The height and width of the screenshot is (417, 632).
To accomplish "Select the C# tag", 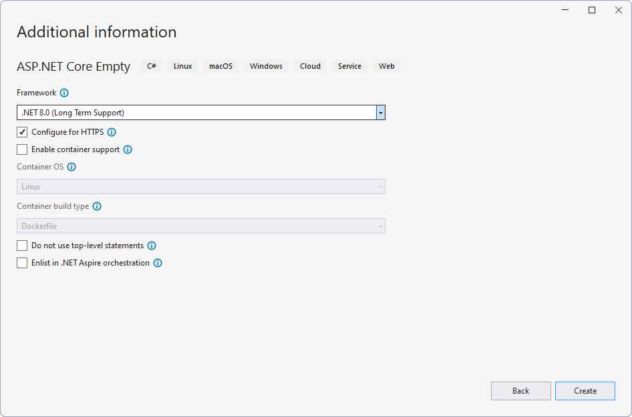I will (x=152, y=65).
